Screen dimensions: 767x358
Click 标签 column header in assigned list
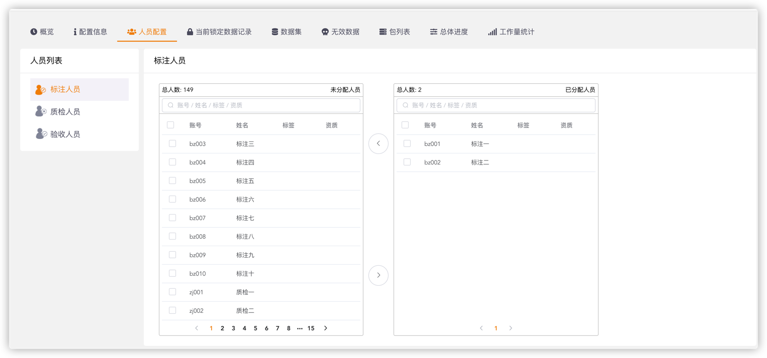click(523, 125)
